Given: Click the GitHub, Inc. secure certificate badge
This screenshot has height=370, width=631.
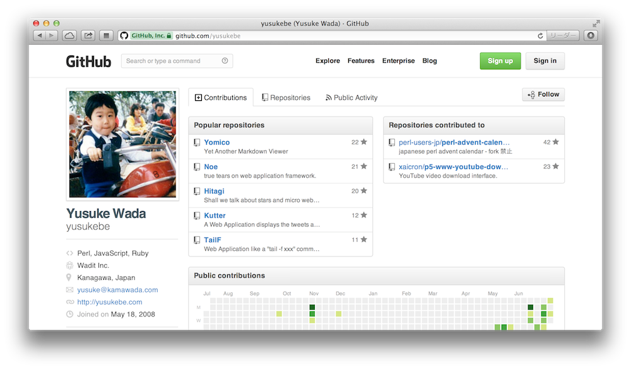Looking at the screenshot, I should pyautogui.click(x=151, y=36).
